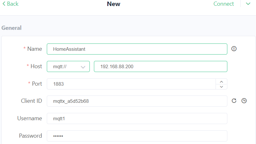
Task: Increase port with up arrow
Action: click(x=221, y=82)
